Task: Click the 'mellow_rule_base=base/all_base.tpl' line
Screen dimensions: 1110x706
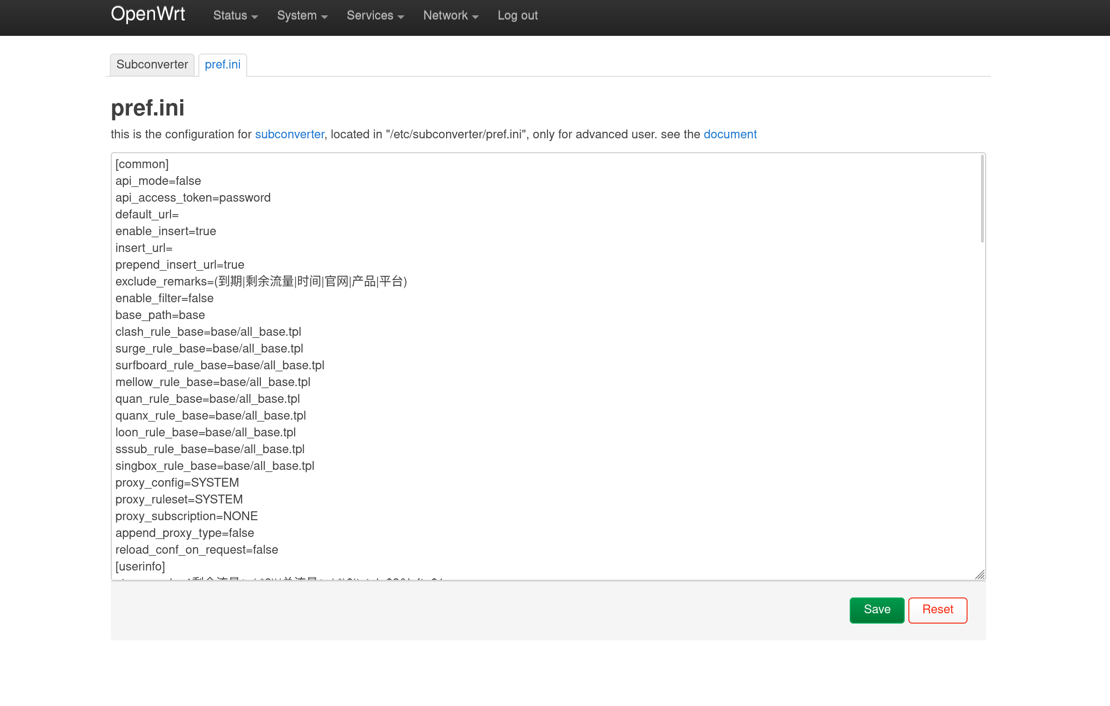Action: (x=213, y=382)
